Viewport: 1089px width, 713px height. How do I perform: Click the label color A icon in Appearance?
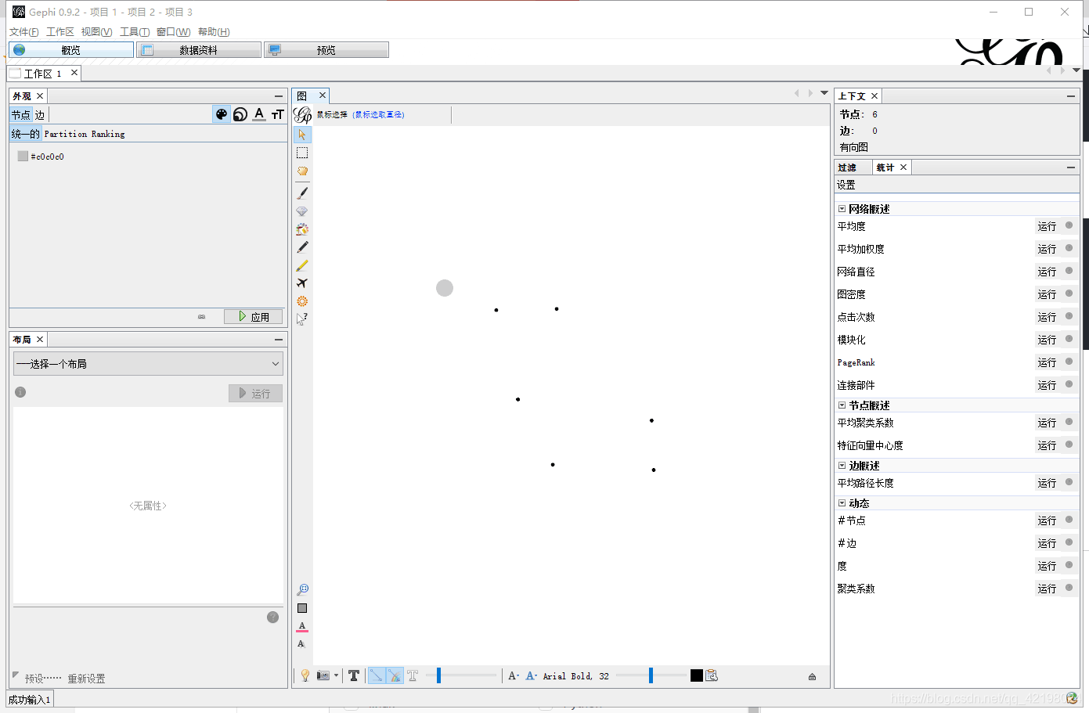pyautogui.click(x=259, y=114)
